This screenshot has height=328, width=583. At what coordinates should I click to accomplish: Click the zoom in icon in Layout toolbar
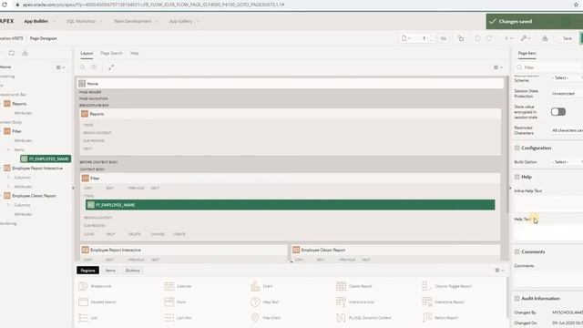[x=94, y=67]
